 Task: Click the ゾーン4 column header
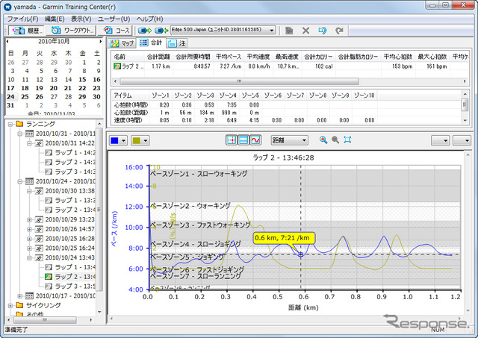coord(228,96)
